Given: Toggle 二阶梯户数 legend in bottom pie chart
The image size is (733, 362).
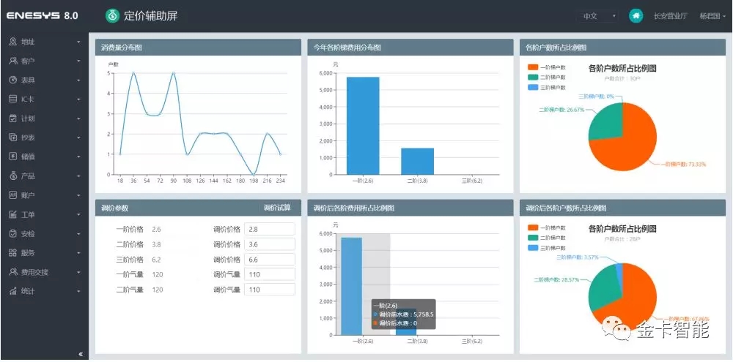Looking at the screenshot, I should (x=547, y=238).
